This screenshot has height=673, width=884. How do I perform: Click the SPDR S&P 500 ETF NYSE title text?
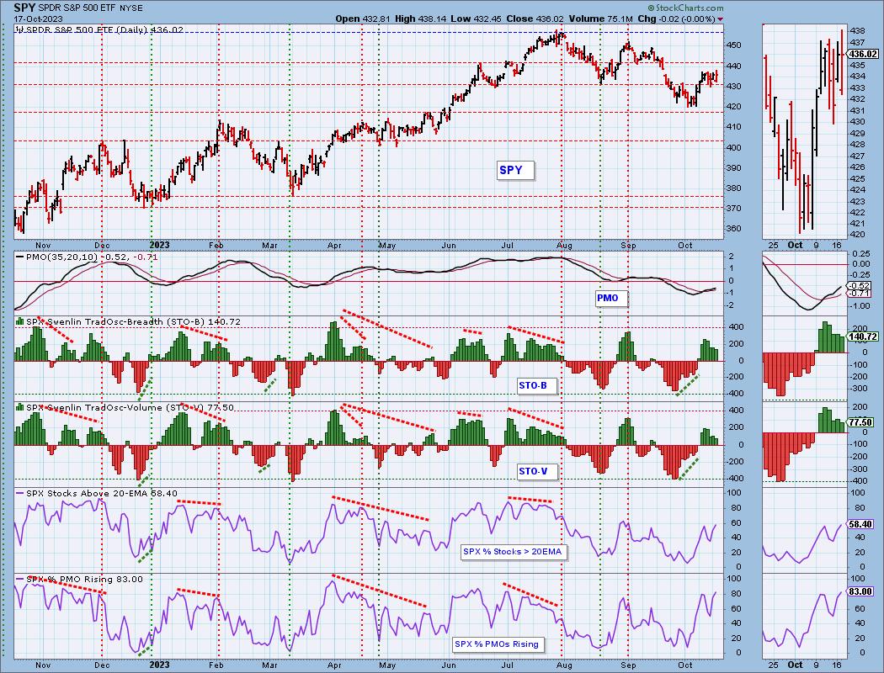tap(90, 8)
